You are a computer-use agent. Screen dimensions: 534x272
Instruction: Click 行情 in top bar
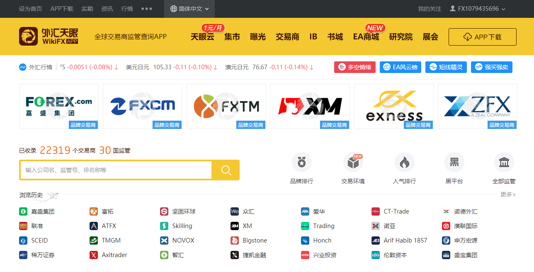click(127, 9)
